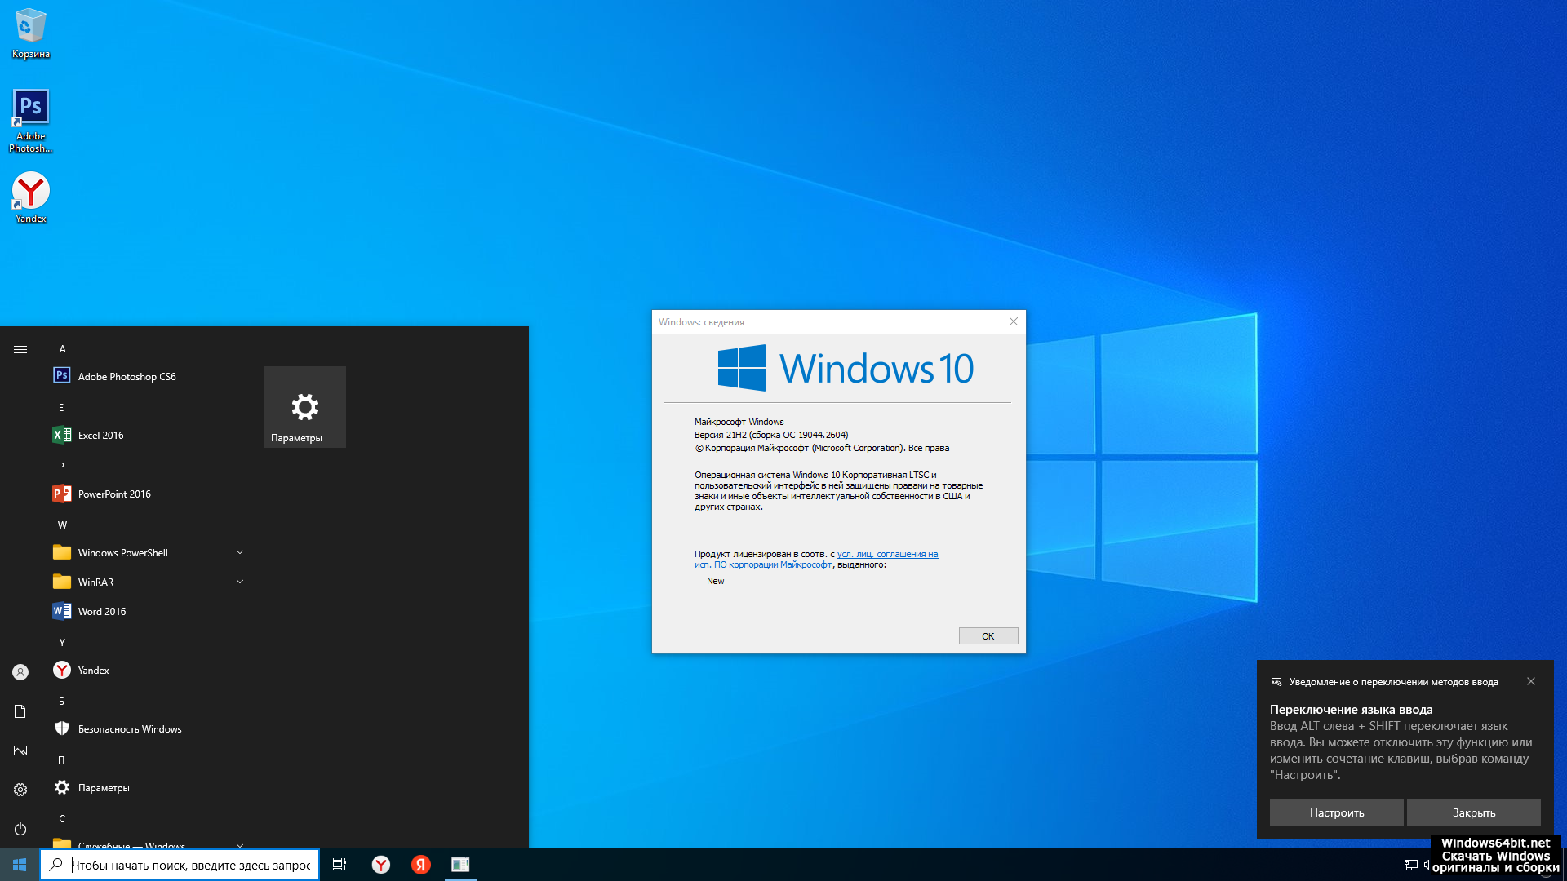Viewport: 1567px width, 881px height.
Task: Expand Windows PowerShell folder
Action: tap(239, 551)
